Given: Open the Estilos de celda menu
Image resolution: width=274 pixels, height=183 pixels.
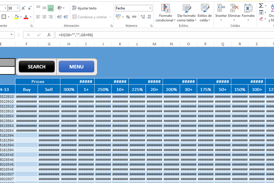Looking at the screenshot, I should pos(204,13).
